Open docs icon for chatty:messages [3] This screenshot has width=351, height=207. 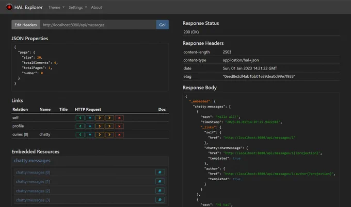160,200
